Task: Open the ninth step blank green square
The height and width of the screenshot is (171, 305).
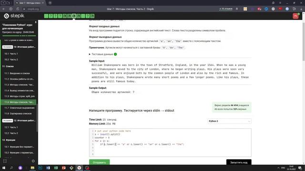Action: (83, 16)
